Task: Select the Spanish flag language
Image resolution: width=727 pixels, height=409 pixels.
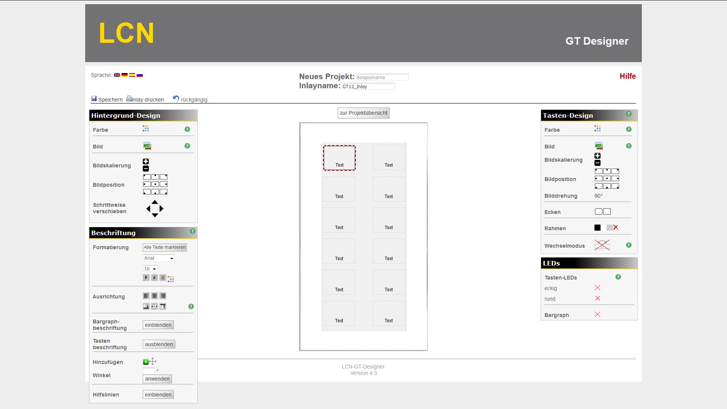Action: click(x=132, y=75)
